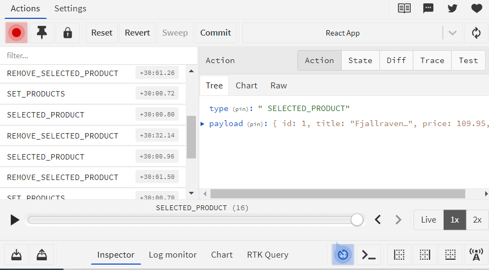
Task: Click pin next to type key
Action: (x=240, y=109)
